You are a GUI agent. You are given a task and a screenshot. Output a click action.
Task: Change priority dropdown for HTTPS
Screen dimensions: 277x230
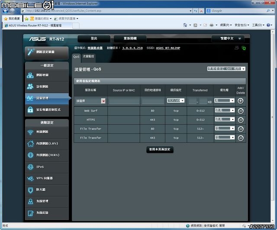(225, 119)
